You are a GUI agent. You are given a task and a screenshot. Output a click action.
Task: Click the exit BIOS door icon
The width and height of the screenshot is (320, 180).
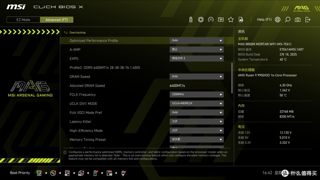pos(308,20)
